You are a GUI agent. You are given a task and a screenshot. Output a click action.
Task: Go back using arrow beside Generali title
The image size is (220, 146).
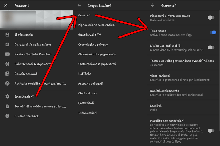152,6
